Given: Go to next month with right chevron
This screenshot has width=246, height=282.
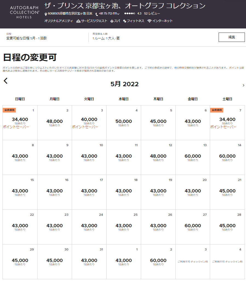Looking at the screenshot, I should 243,85.
